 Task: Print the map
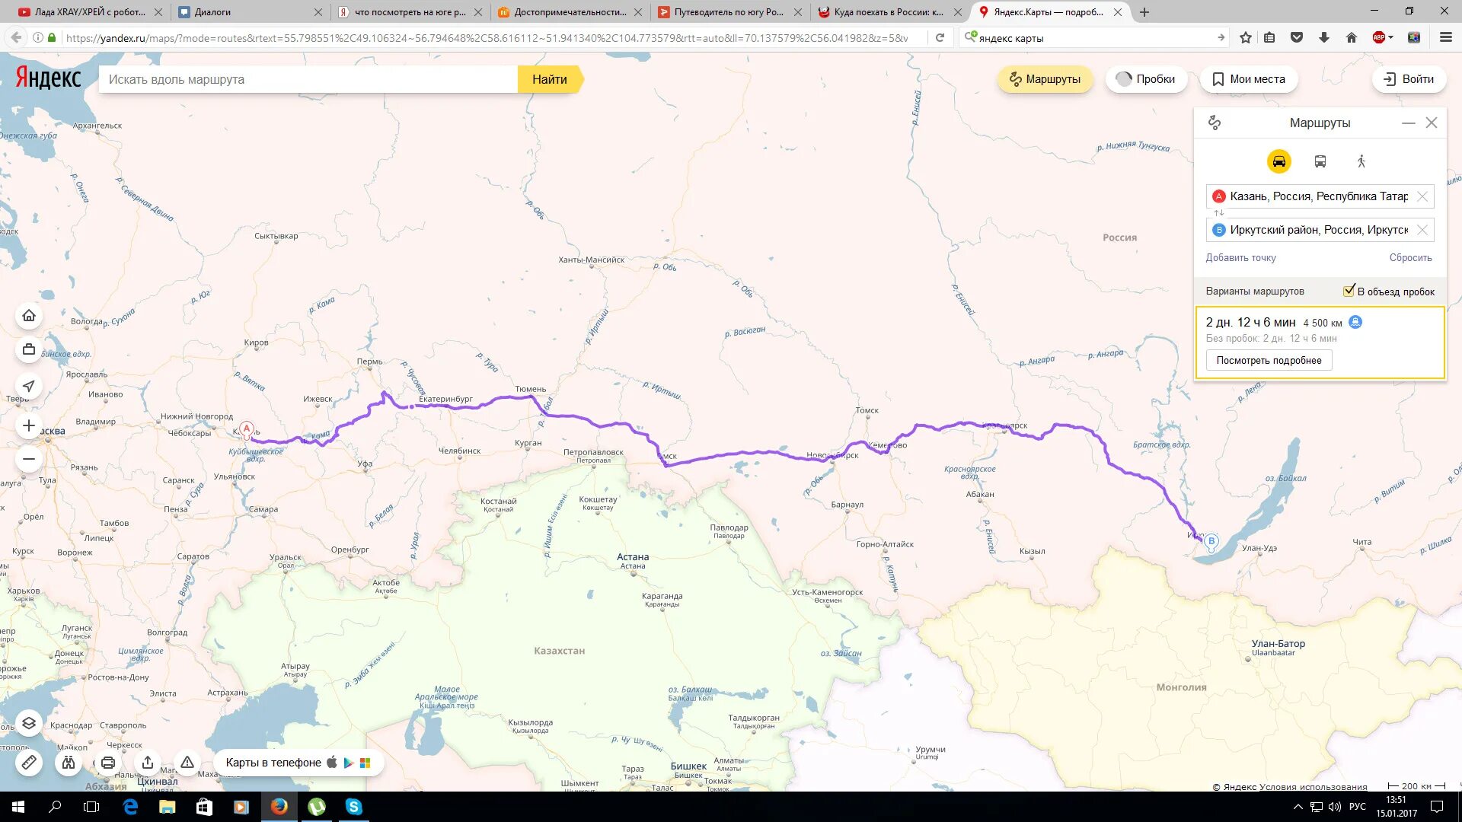(108, 762)
